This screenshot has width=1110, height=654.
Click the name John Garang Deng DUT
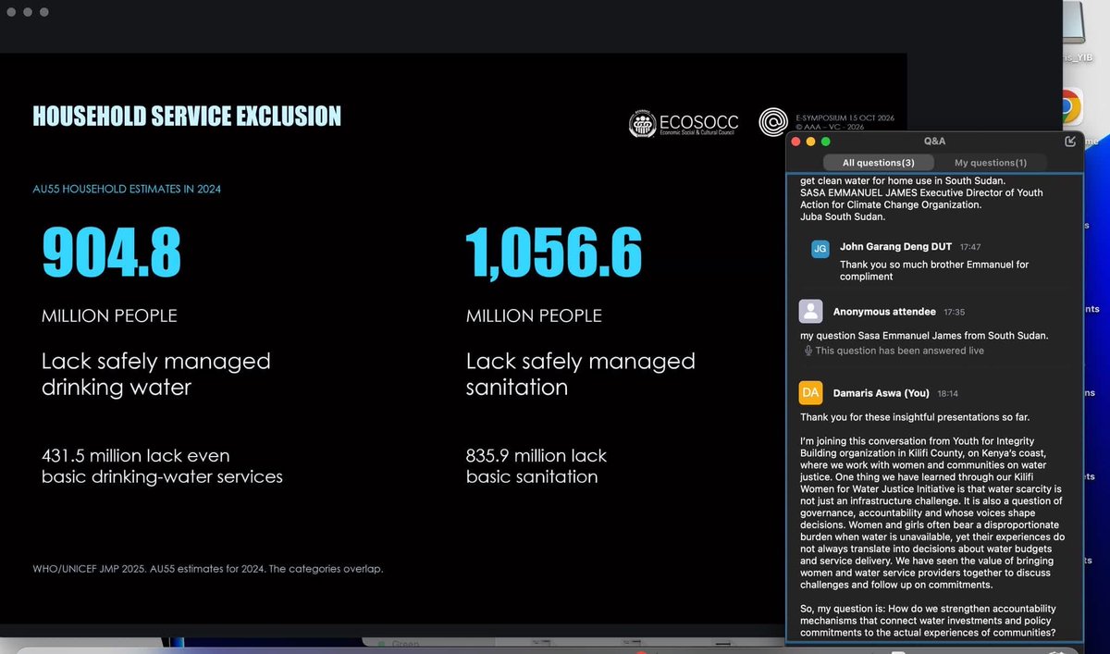[896, 247]
